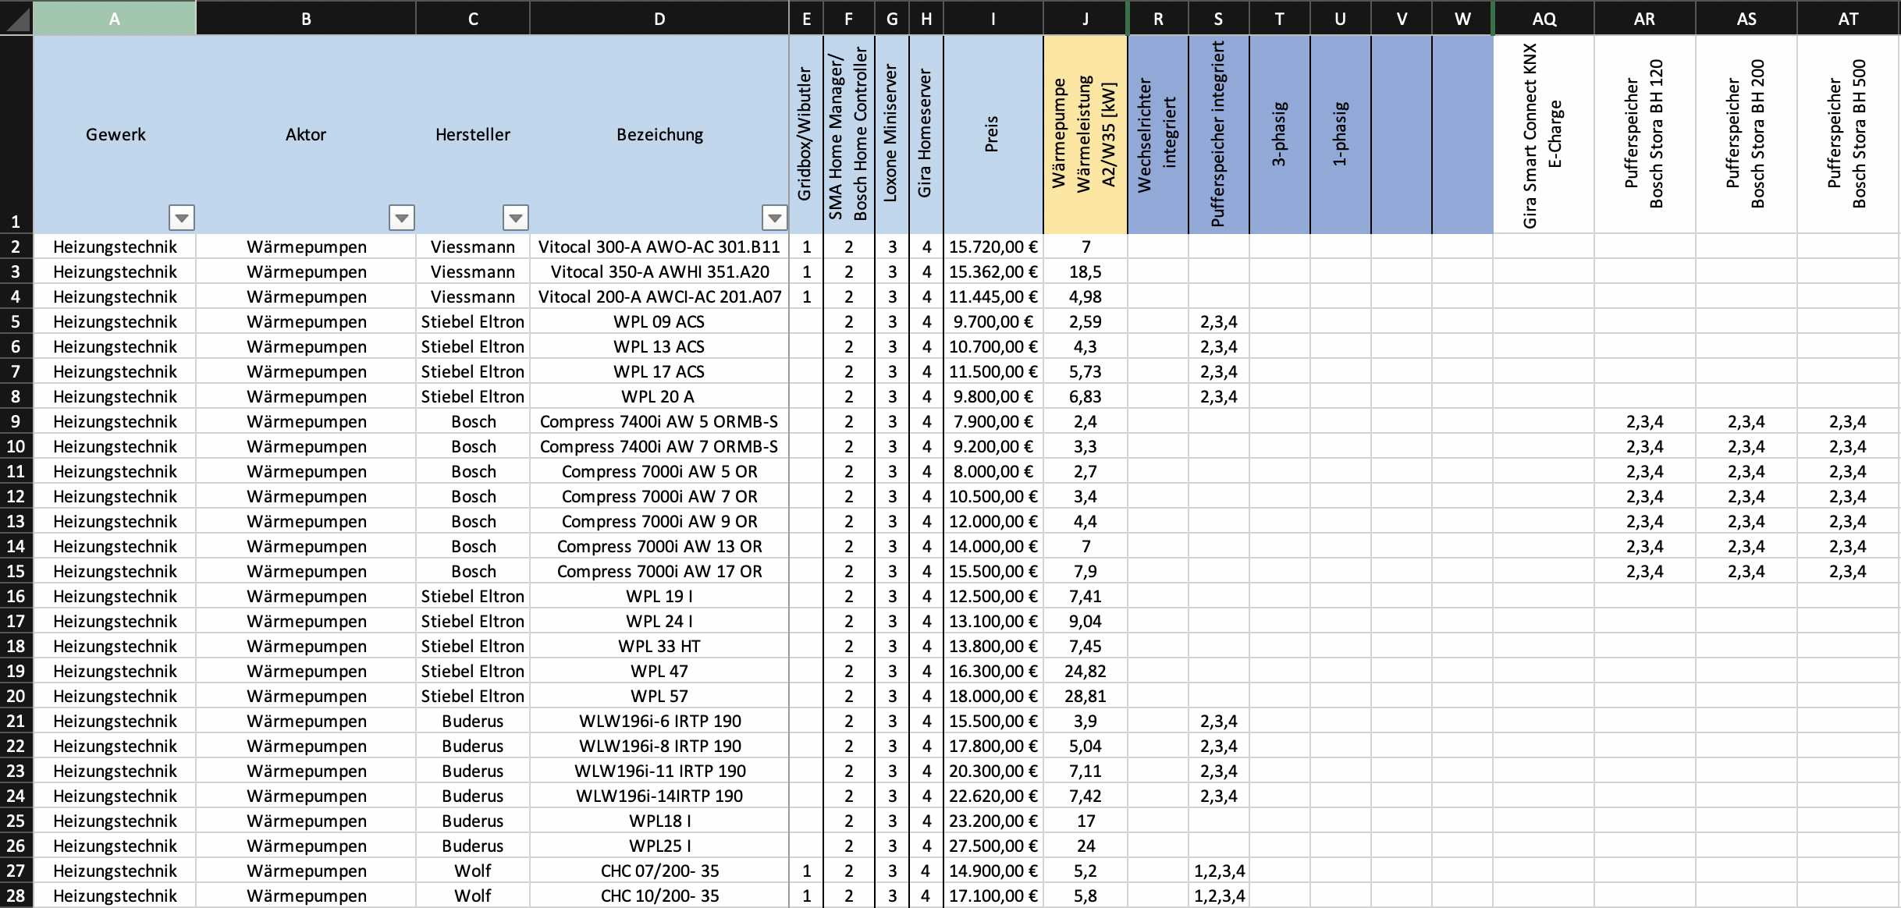Click the yellow Wärmepumpe Wärmeleistung header cell
Screen dimensions: 1901x908
(x=1085, y=134)
